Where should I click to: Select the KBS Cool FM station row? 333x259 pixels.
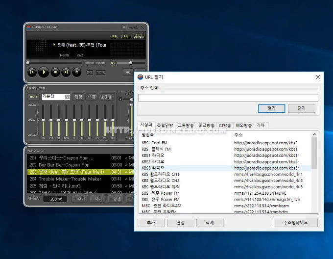[225, 143]
